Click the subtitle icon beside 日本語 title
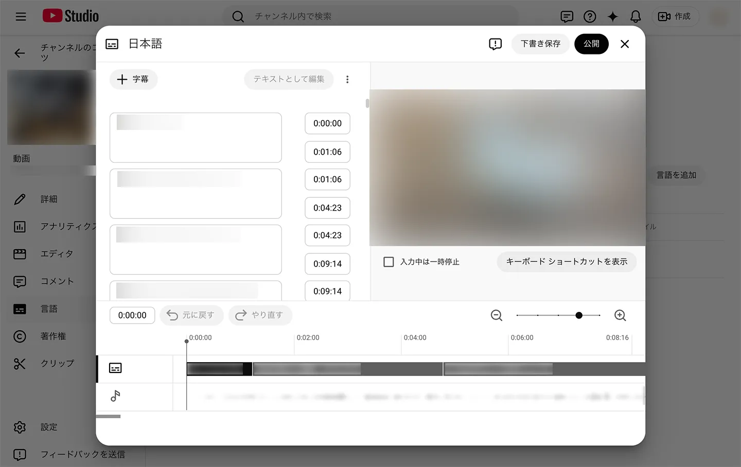 coord(112,44)
